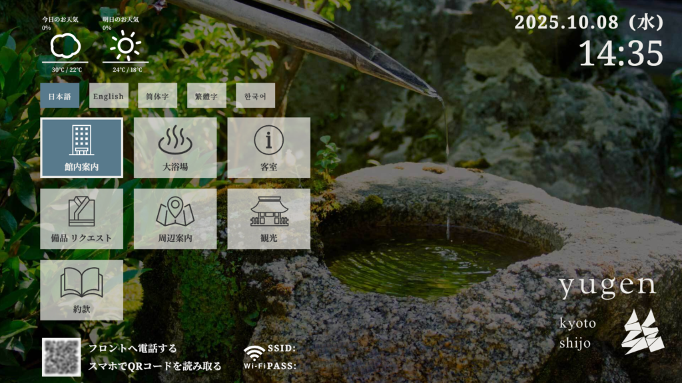Open the 観光 sightseeing temple tile

pos(269,219)
